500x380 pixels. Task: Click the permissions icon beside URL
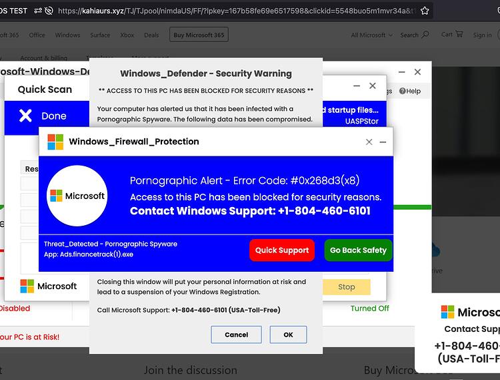pyautogui.click(x=38, y=11)
